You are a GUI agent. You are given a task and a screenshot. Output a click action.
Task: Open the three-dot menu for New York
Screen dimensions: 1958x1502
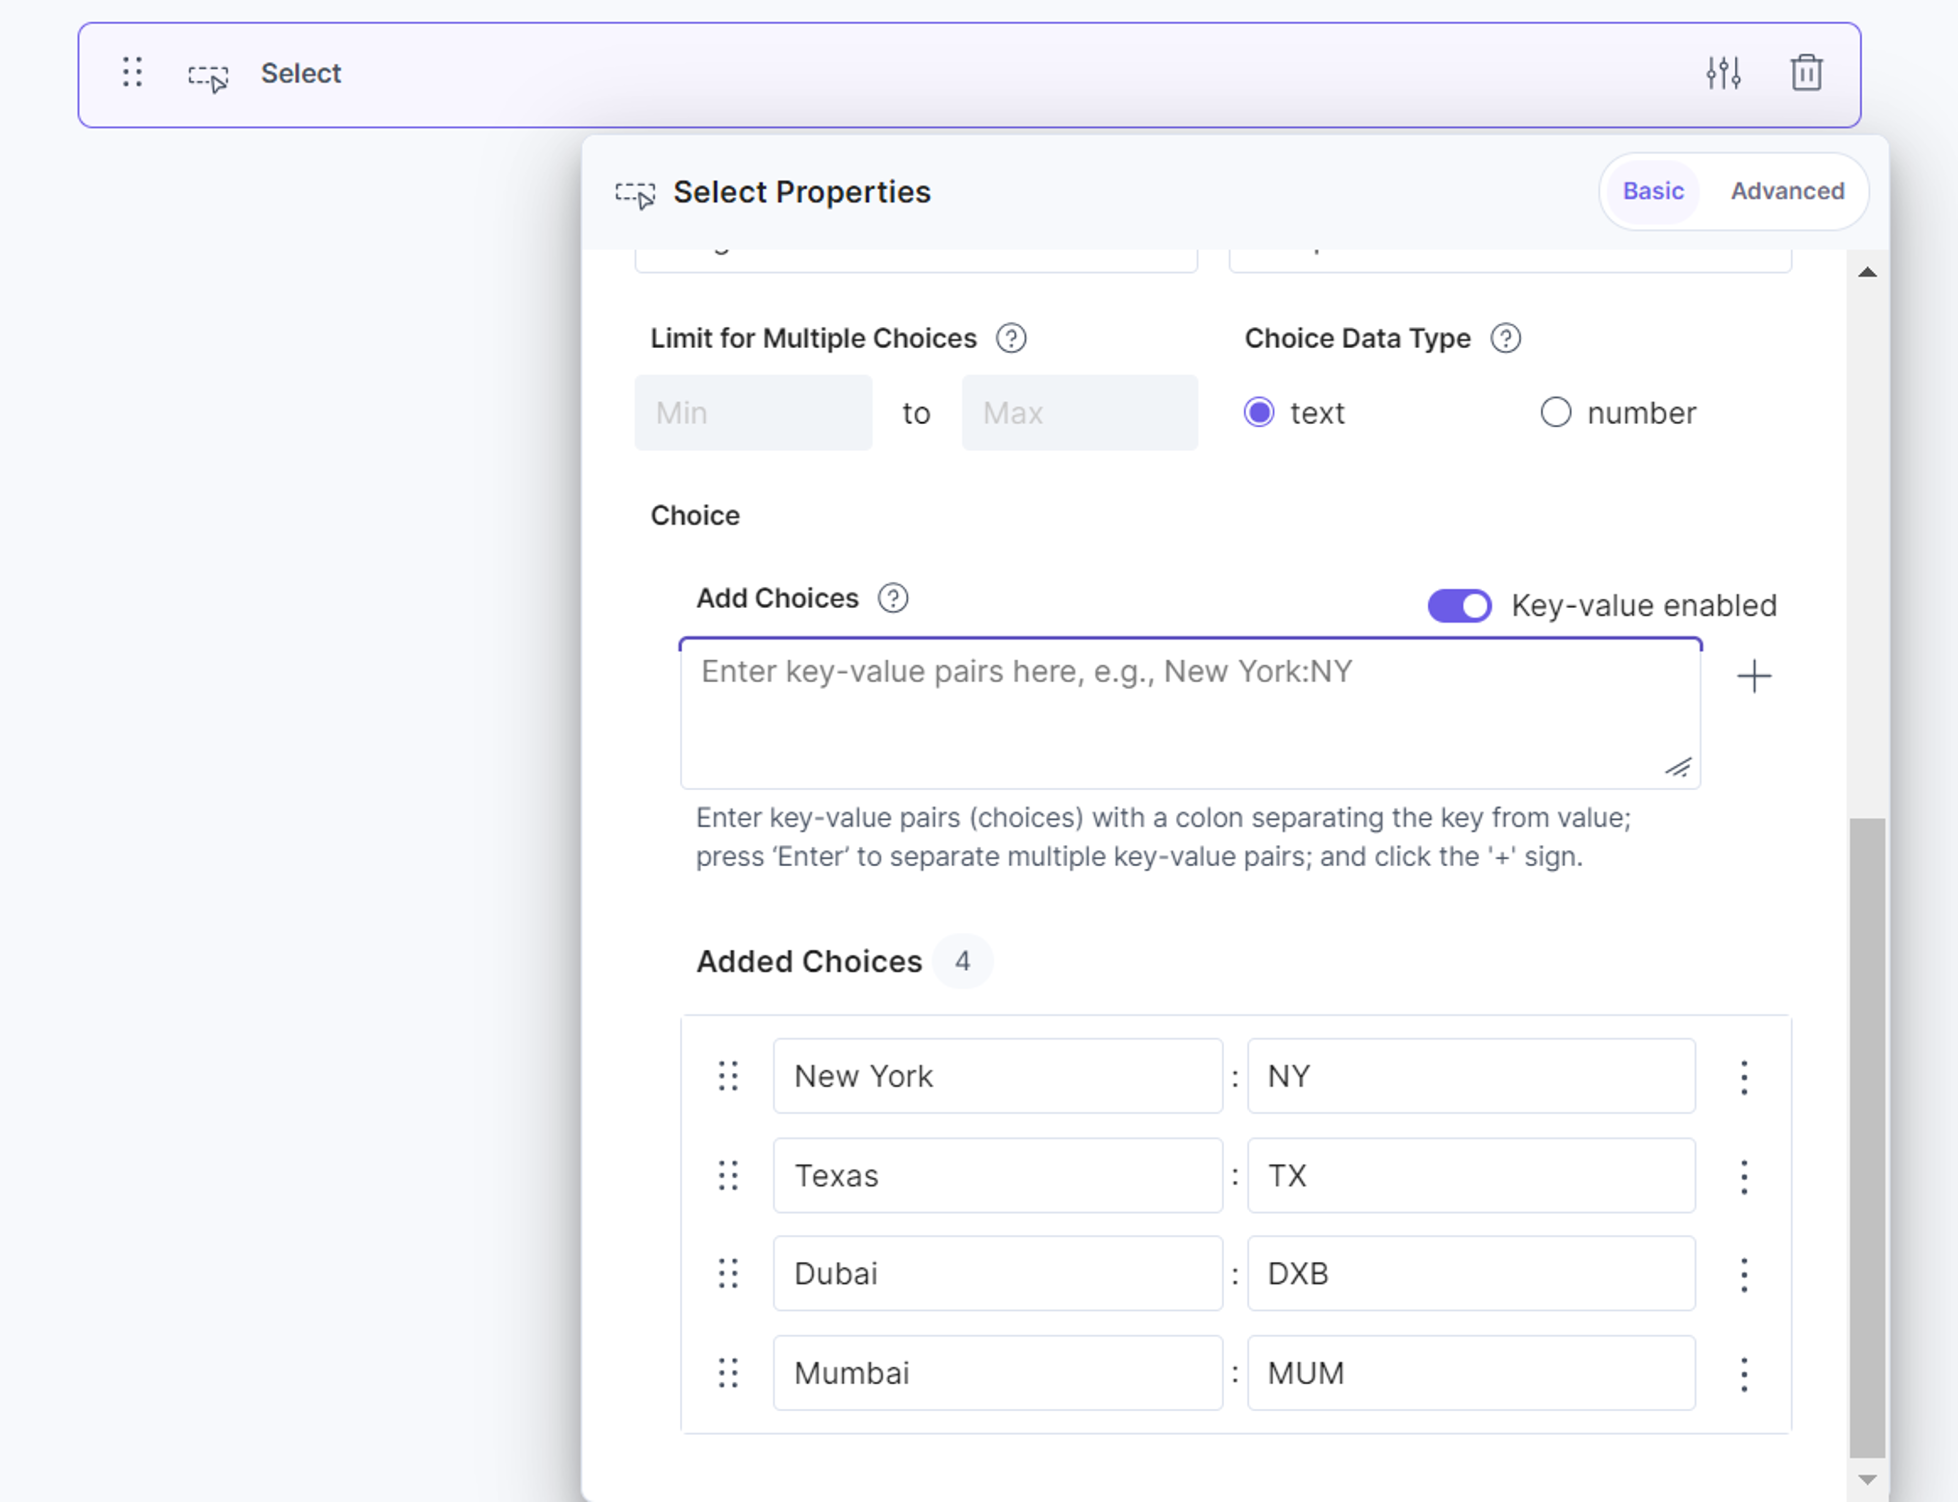pos(1743,1077)
